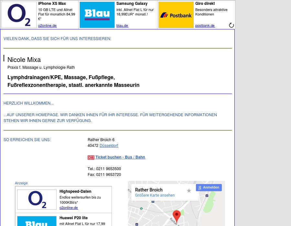The width and height of the screenshot is (291, 226).
Task: Click the yellow Postbank logo
Action: 176,15
